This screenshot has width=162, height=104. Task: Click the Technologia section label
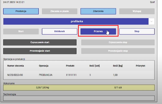(9, 94)
